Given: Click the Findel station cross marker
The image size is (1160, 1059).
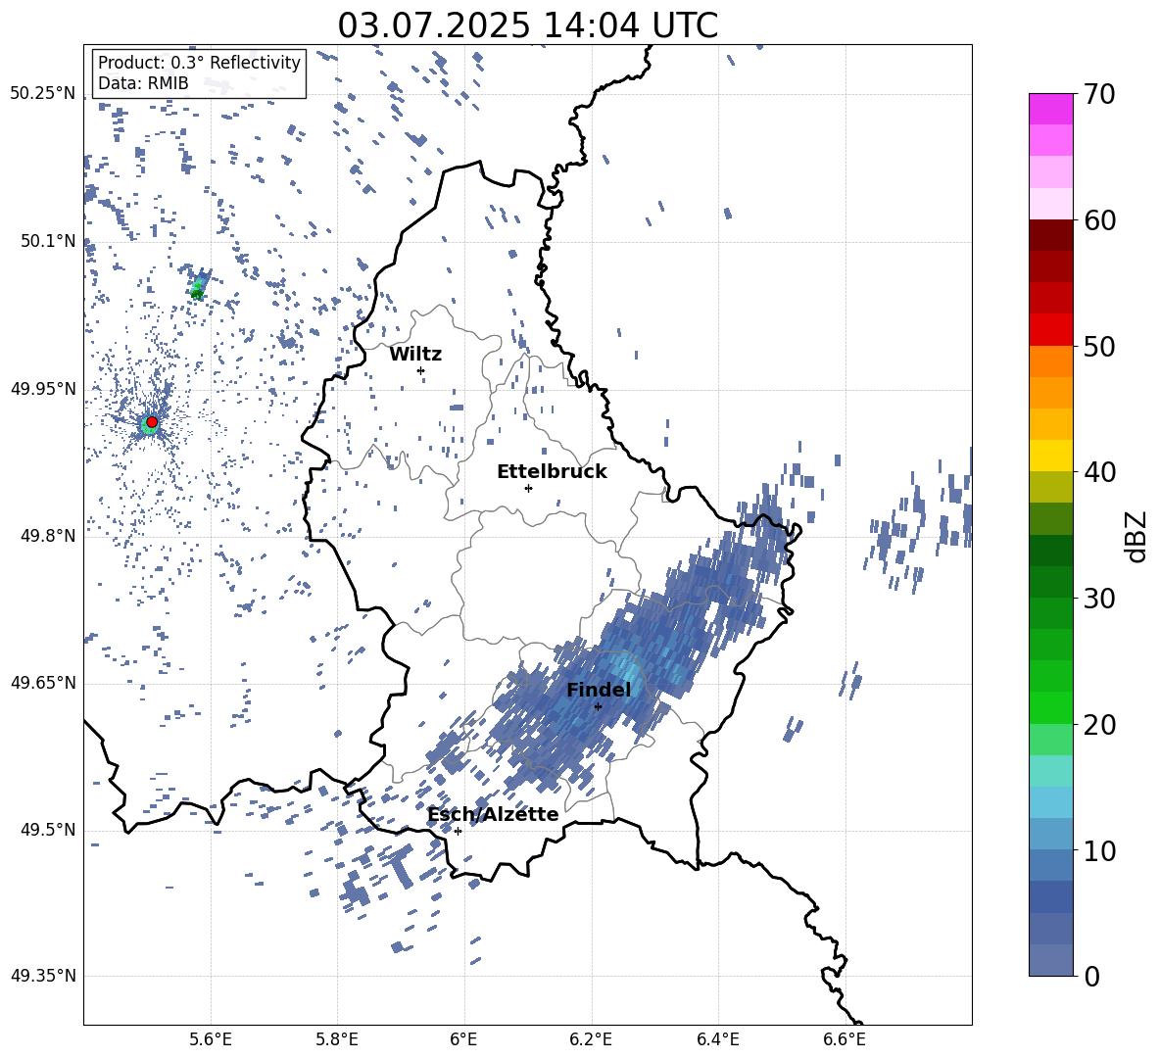Looking at the screenshot, I should (x=598, y=707).
